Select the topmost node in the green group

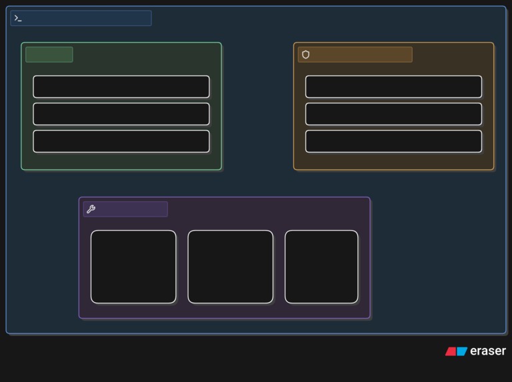pos(121,87)
